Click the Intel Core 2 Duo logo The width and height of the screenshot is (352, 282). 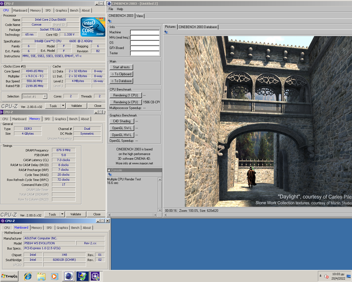[93, 27]
